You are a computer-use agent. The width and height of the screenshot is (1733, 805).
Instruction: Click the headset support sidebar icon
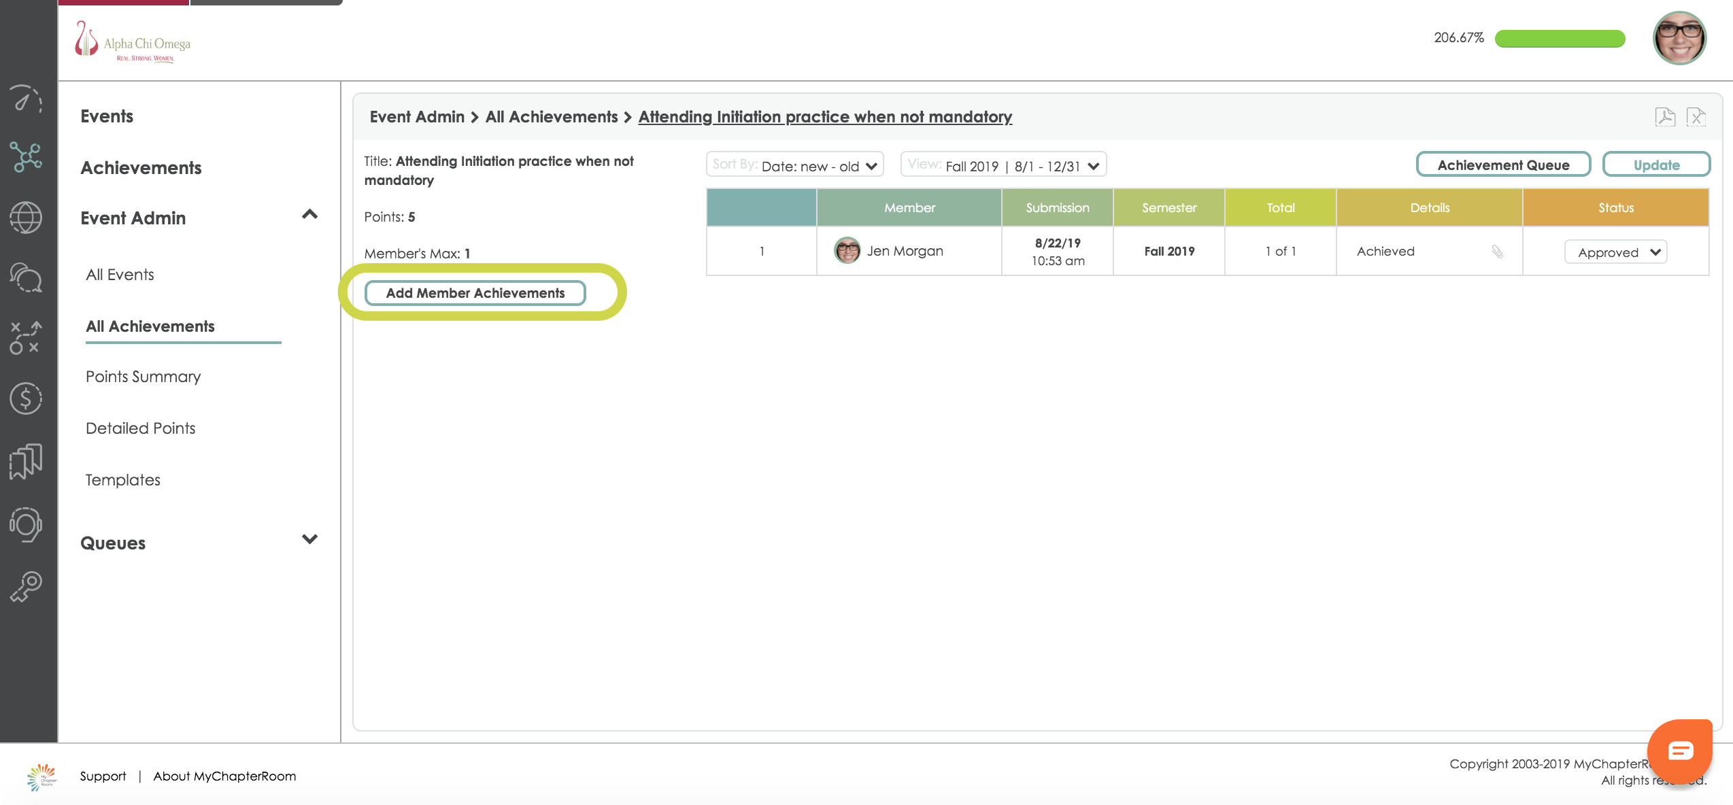click(26, 524)
